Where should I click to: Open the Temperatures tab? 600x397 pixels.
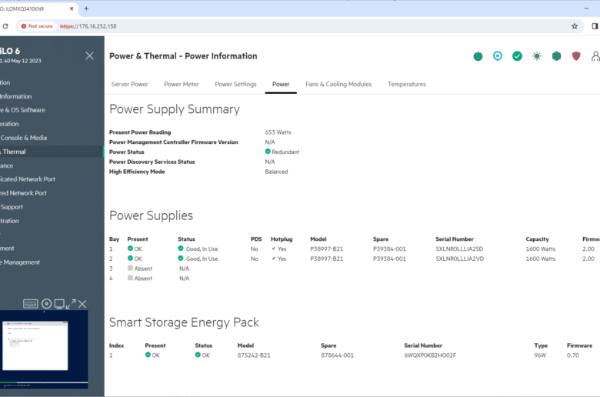click(x=407, y=84)
